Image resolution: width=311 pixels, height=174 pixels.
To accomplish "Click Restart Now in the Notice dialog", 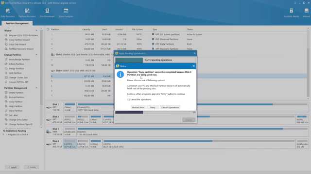I will (138, 107).
